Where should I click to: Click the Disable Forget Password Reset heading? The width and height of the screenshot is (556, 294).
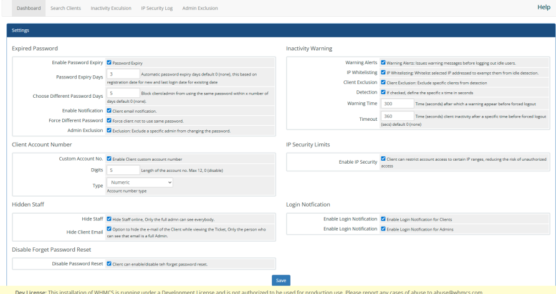(x=51, y=250)
